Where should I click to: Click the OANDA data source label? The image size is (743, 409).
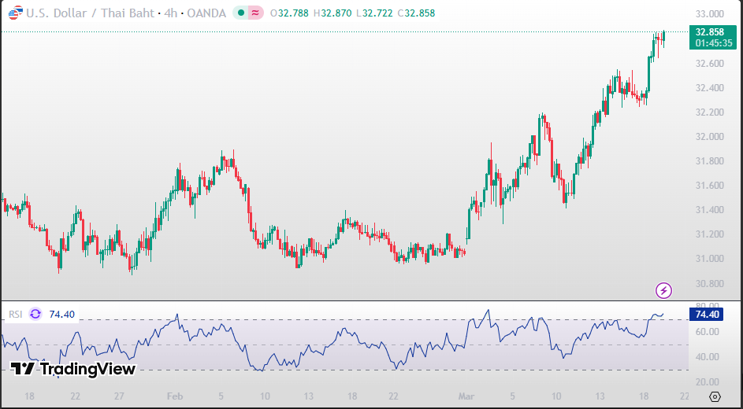pos(206,13)
